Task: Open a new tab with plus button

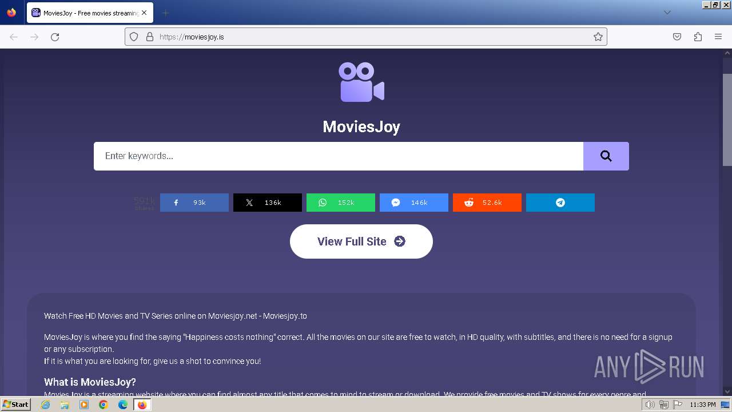Action: (166, 13)
